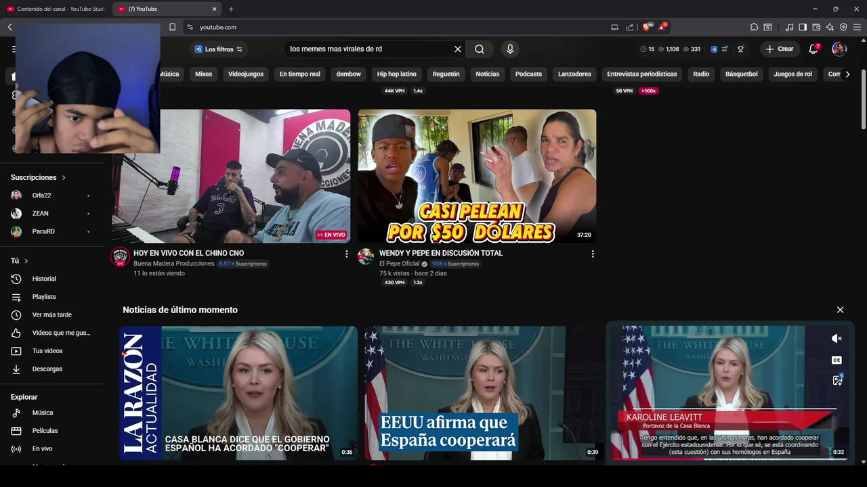The image size is (867, 487).
Task: Select the Entrevistas periodísticas chip
Action: tap(642, 74)
